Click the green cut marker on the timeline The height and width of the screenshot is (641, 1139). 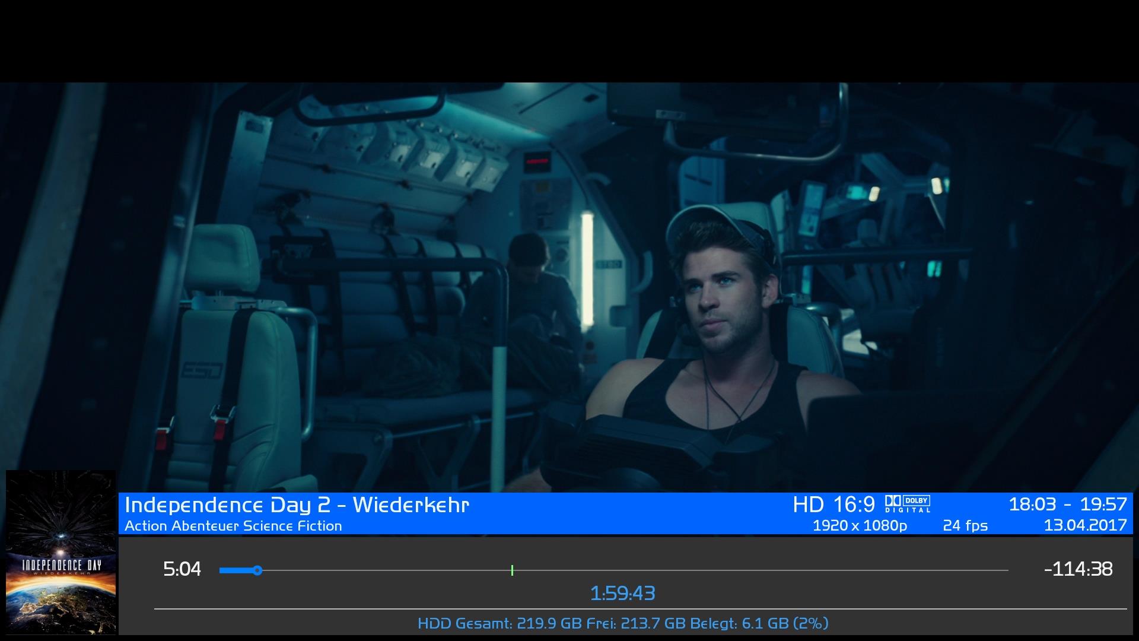(x=512, y=570)
